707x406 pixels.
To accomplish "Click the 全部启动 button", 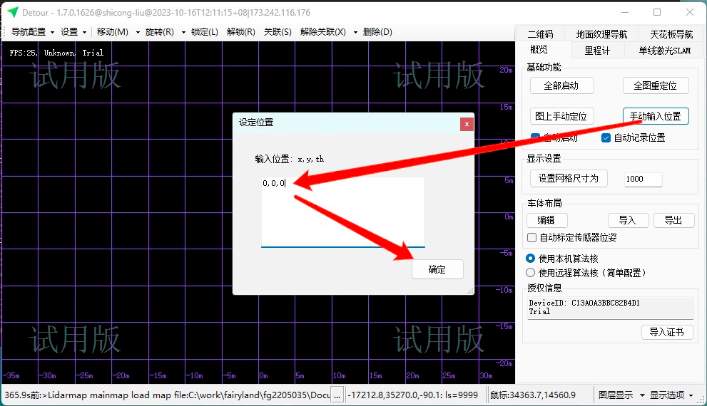I will tap(561, 85).
